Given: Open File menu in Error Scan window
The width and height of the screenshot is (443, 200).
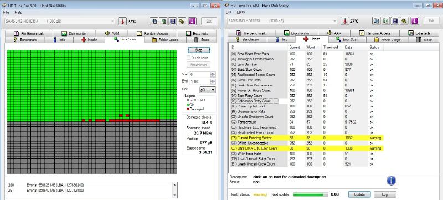Looking at the screenshot, I should pos(6,12).
